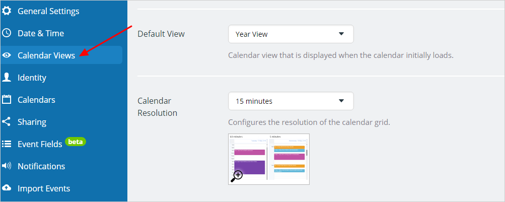The height and width of the screenshot is (202, 505).
Task: Click the Calendar Views eye icon
Action: click(7, 55)
